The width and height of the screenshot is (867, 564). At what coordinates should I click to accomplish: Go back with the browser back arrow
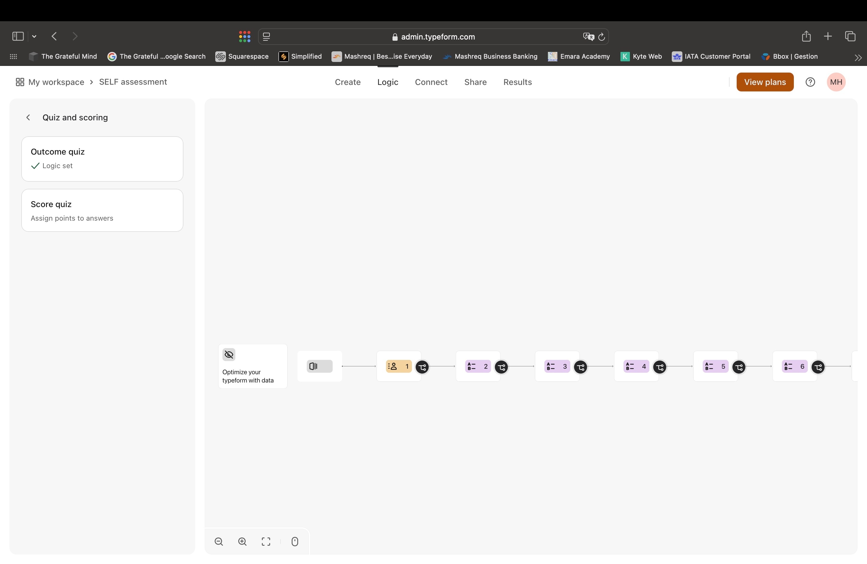point(54,37)
